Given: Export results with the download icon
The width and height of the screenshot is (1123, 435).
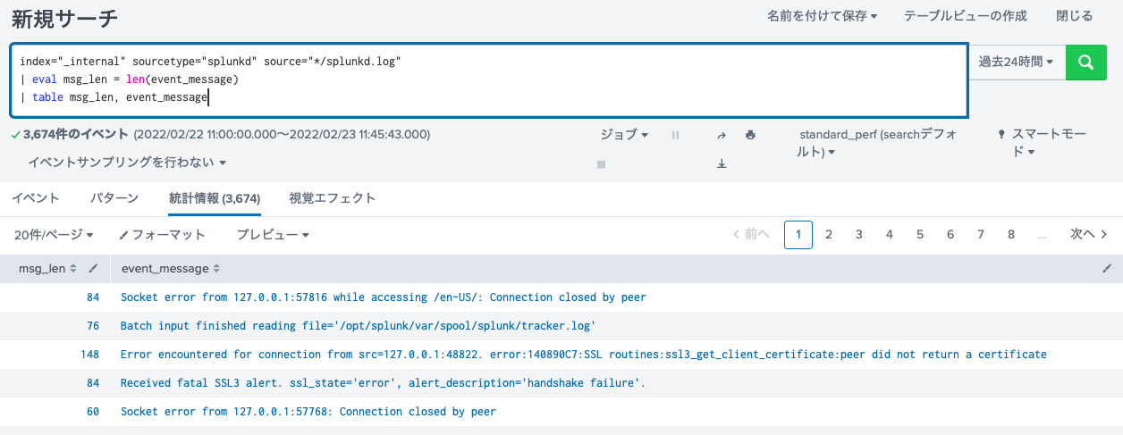Looking at the screenshot, I should point(722,164).
